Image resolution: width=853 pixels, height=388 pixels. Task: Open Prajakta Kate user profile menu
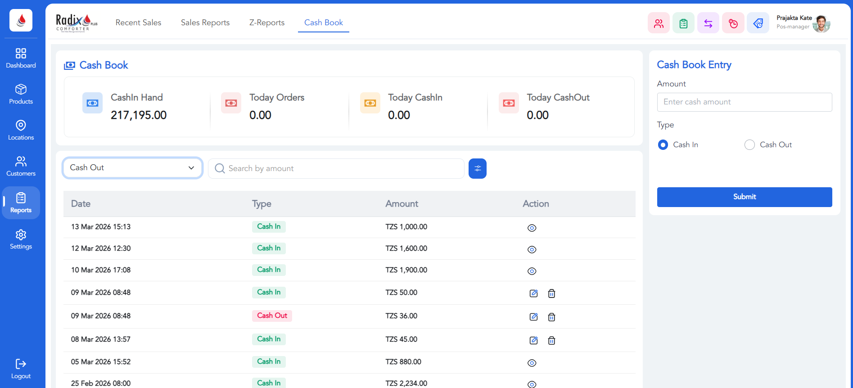pos(803,23)
